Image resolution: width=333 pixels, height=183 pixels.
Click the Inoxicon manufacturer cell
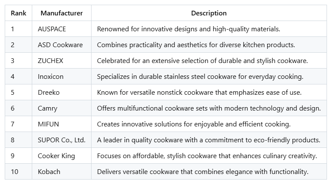(x=52, y=77)
